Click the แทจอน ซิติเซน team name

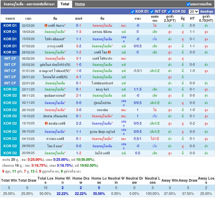tap(102, 32)
